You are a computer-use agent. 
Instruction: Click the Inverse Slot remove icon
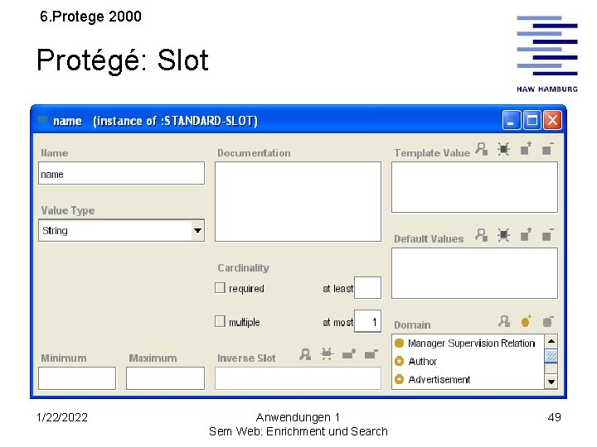point(371,354)
